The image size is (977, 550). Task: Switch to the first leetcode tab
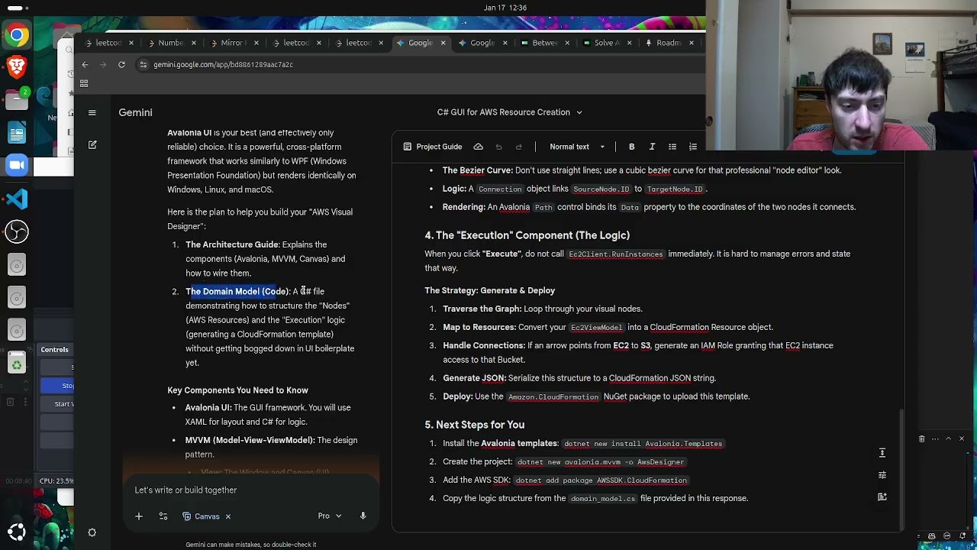click(108, 43)
